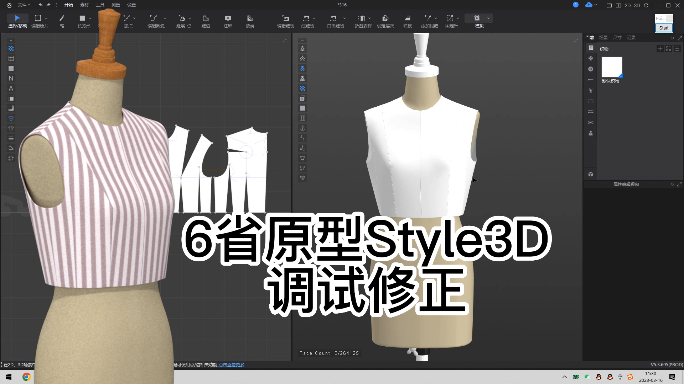Open the cloud upload icon

[589, 5]
